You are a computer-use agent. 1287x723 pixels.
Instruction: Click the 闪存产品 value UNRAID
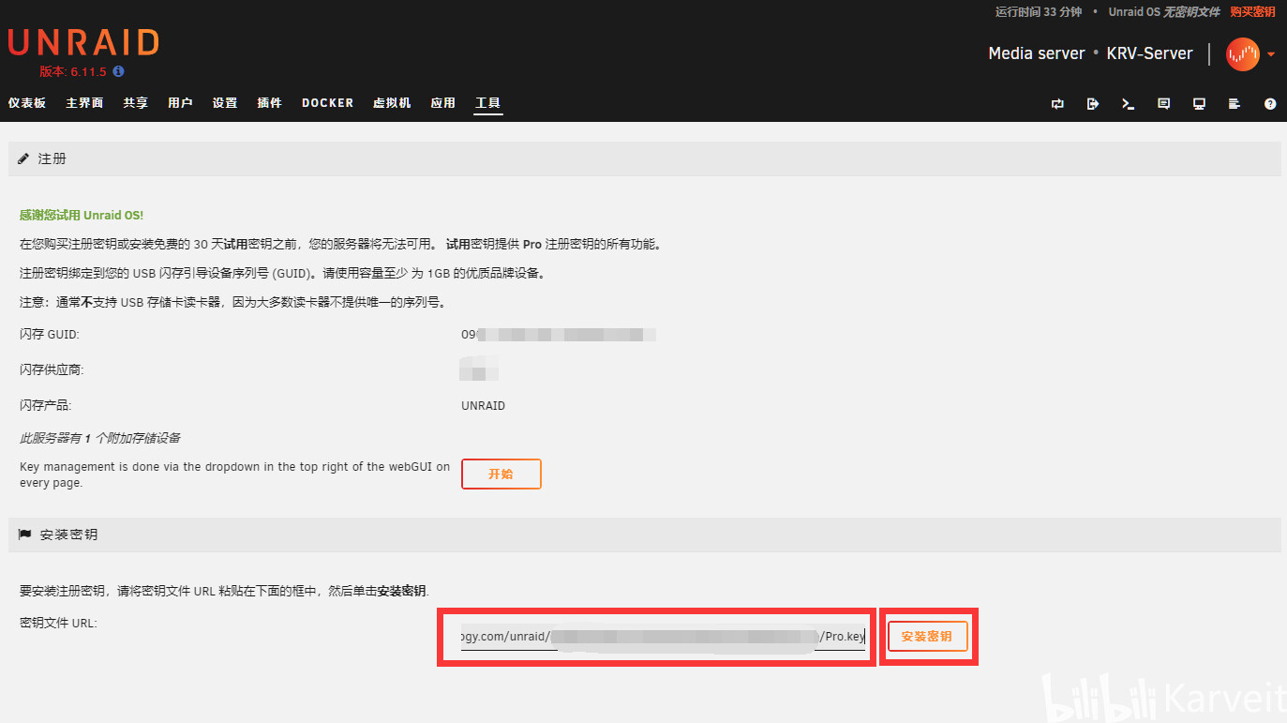point(484,406)
